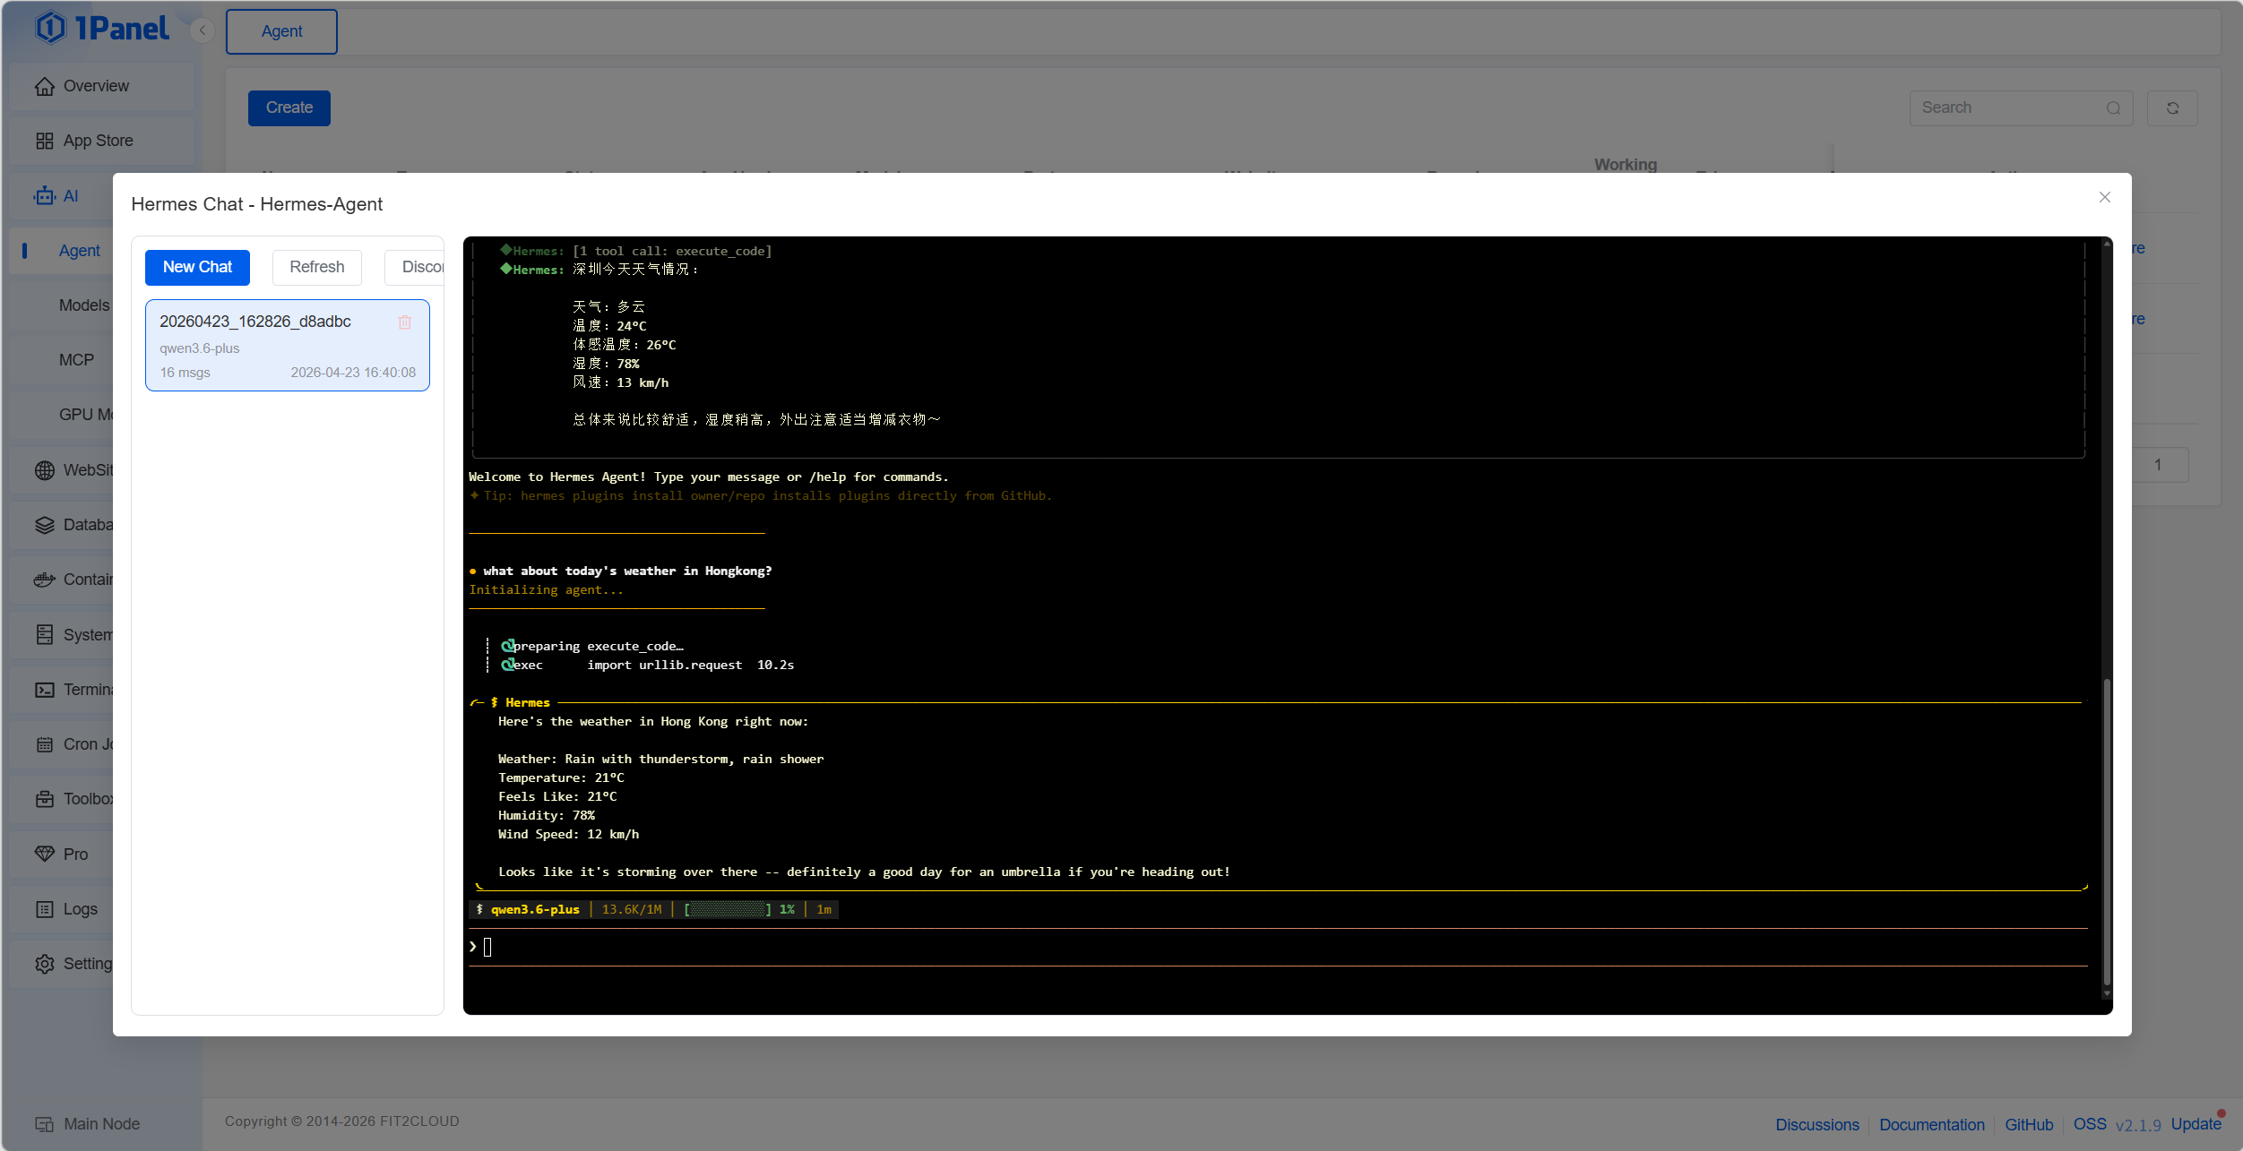Image resolution: width=2243 pixels, height=1151 pixels.
Task: Click the qwen3.6-plus status bar label
Action: coord(535,909)
